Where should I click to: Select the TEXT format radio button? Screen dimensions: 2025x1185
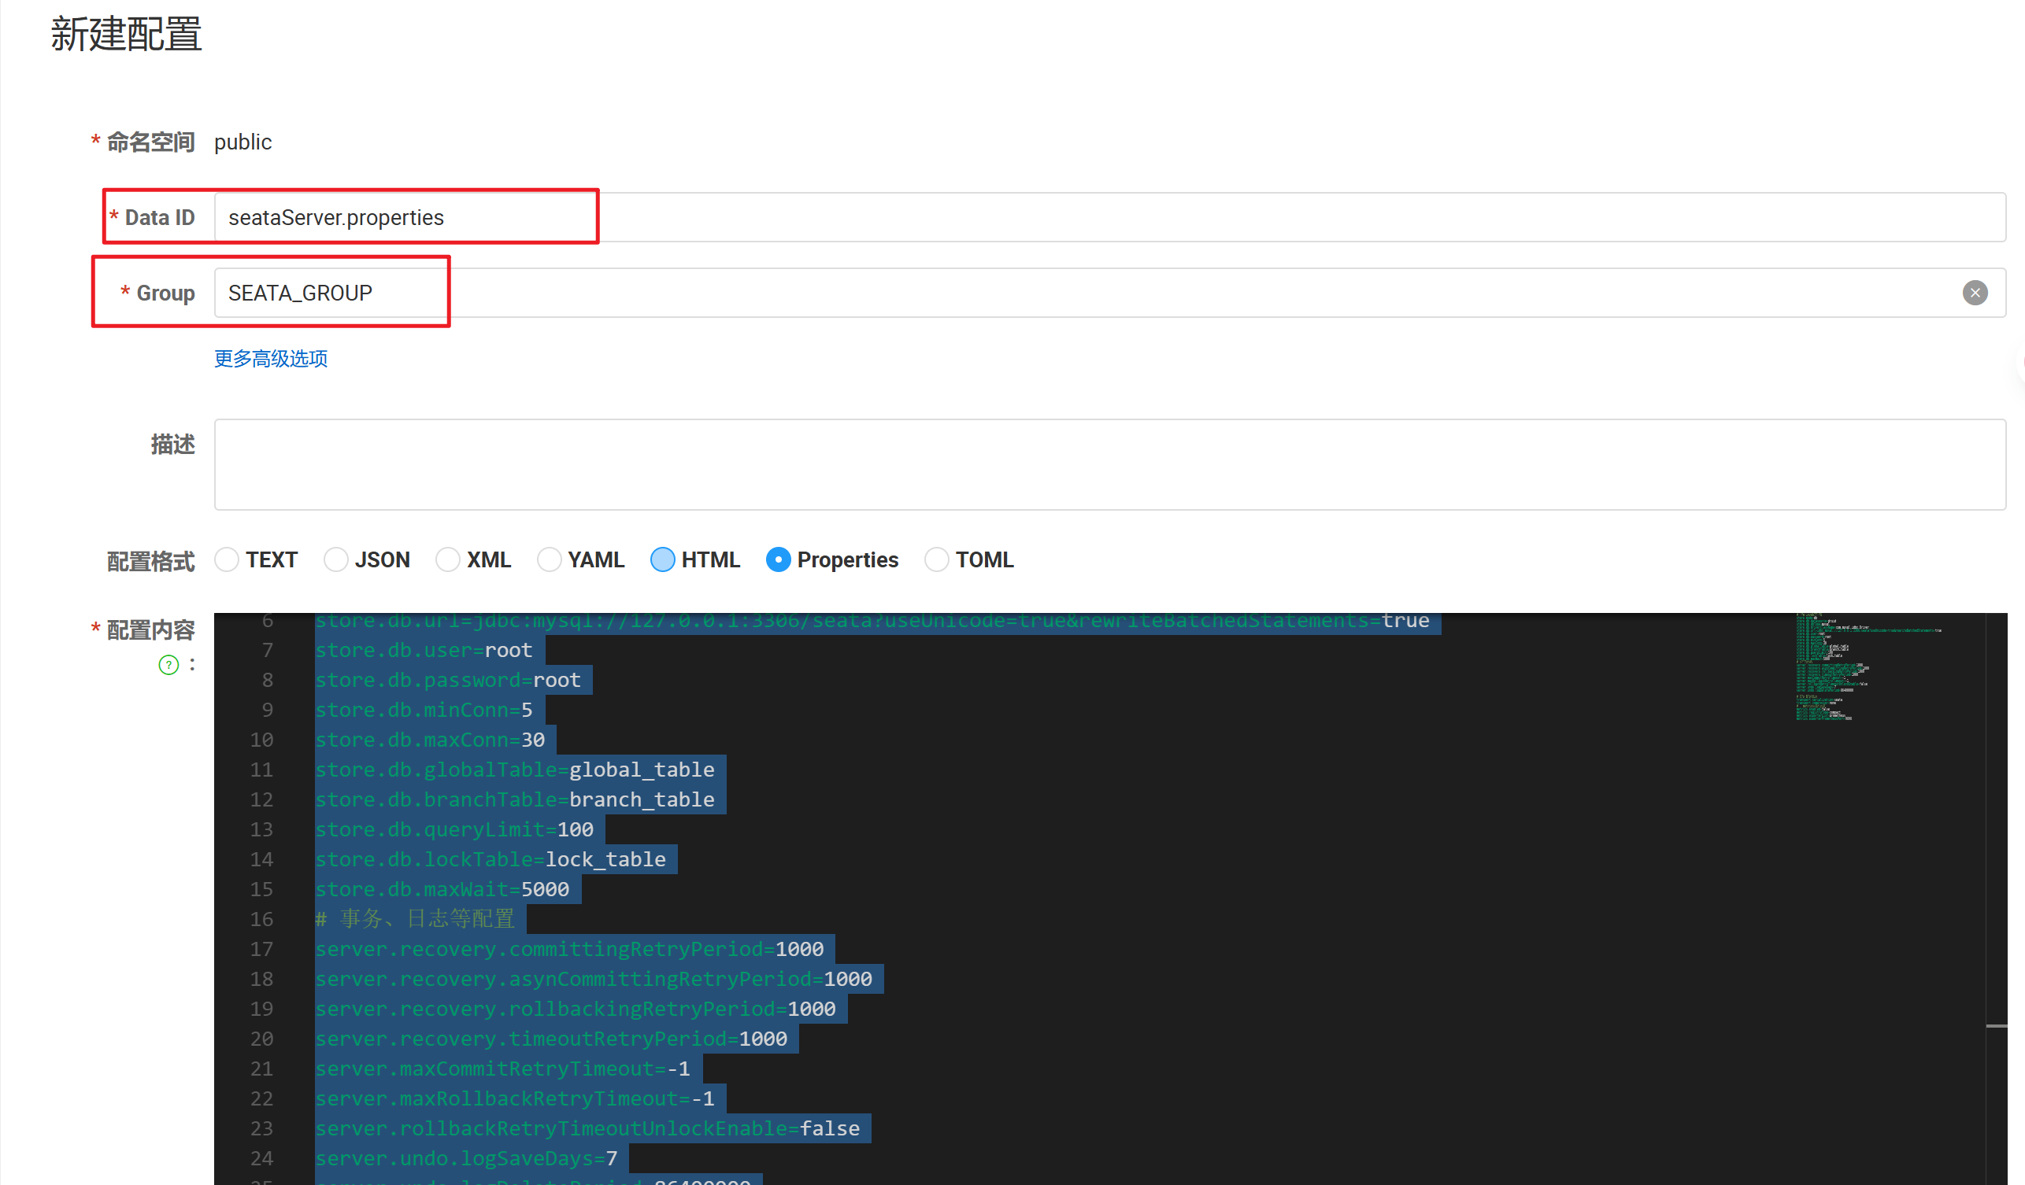coord(227,559)
